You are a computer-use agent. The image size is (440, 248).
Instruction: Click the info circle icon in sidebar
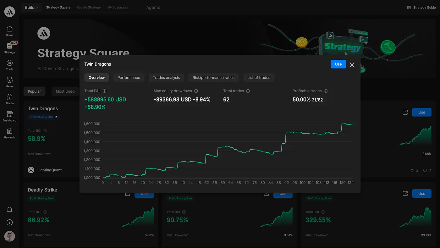coord(10,223)
